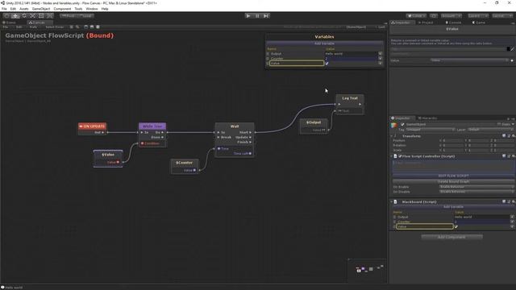Select the Hand tool in Unity toolbar
This screenshot has width=516, height=290.
[6, 16]
